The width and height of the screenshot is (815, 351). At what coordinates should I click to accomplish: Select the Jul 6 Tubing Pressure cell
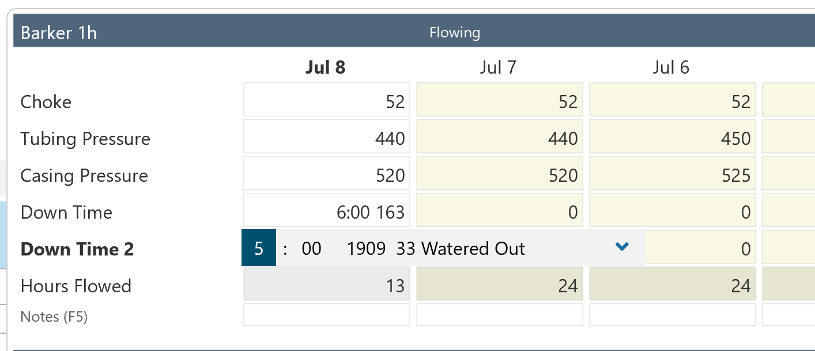click(673, 139)
